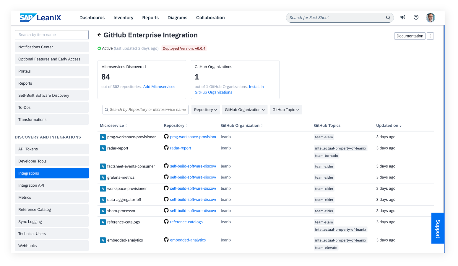Click the Deployed Version v0.0.4 badge
458x266 pixels.
coord(184,48)
